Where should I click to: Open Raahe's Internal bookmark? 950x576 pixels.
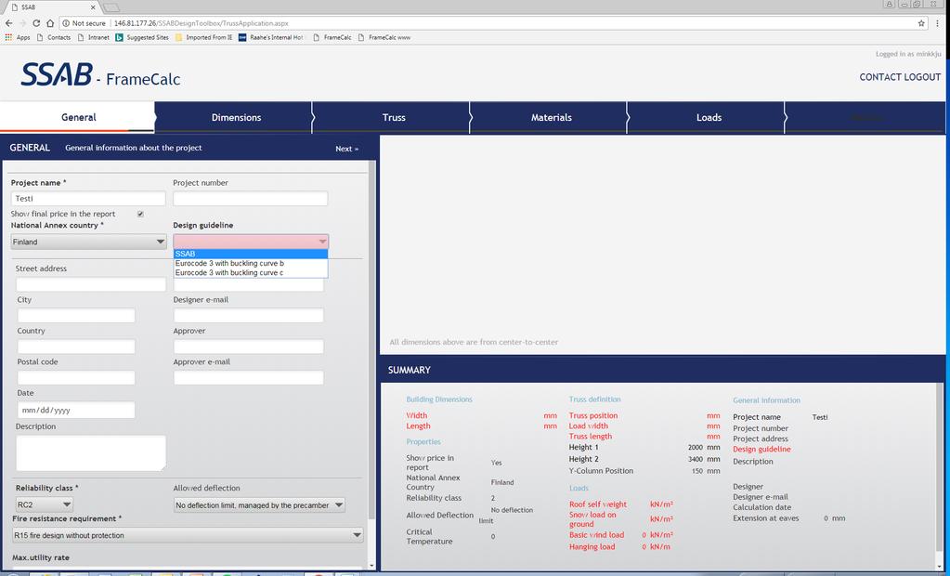coord(271,37)
